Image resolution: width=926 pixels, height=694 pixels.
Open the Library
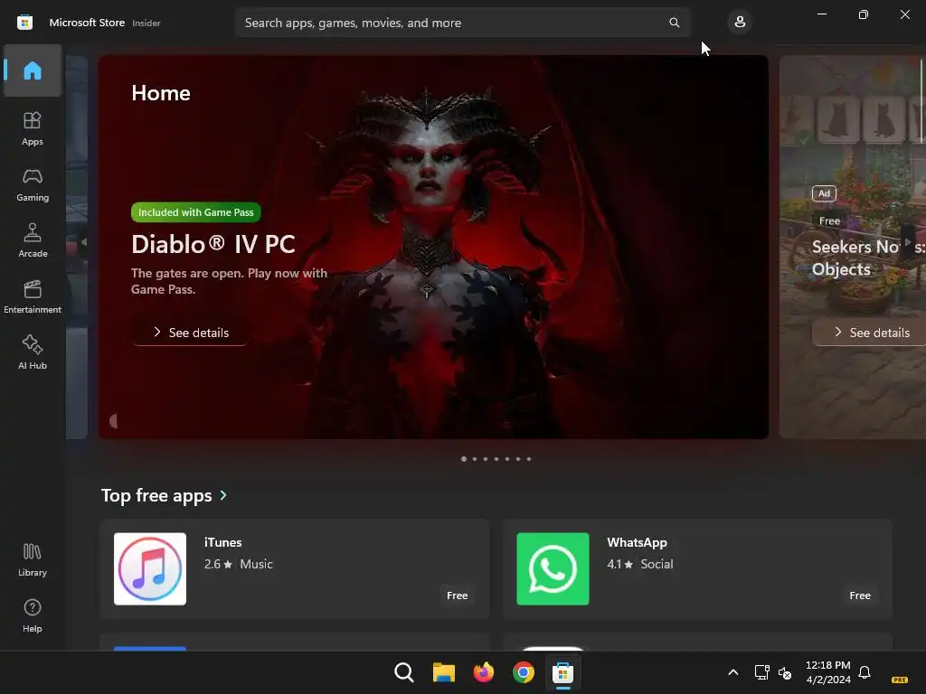coord(33,560)
